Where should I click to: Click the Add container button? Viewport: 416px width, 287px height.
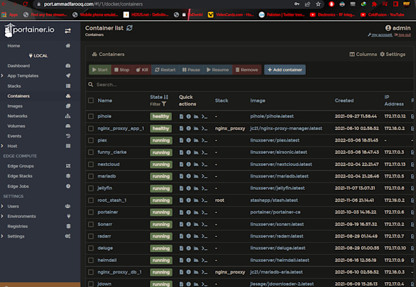[285, 70]
